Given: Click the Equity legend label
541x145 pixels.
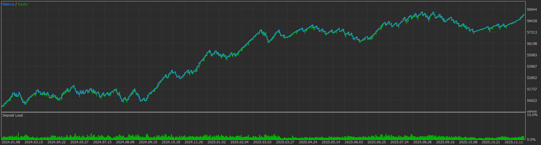Looking at the screenshot, I should [x=23, y=4].
